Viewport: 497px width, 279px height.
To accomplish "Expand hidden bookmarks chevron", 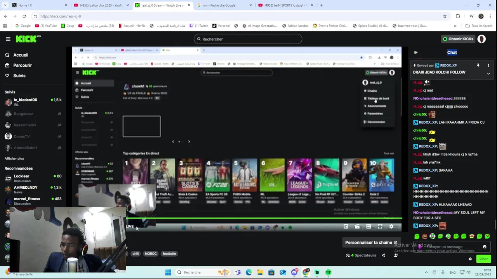I will click(455, 26).
